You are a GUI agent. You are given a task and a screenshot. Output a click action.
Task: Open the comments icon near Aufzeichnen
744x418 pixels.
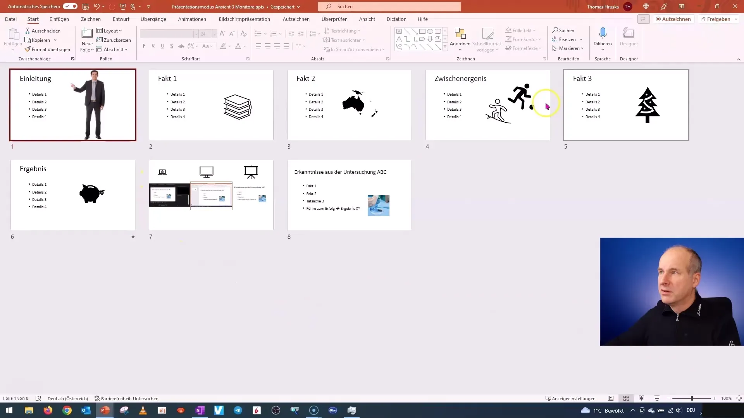(643, 19)
